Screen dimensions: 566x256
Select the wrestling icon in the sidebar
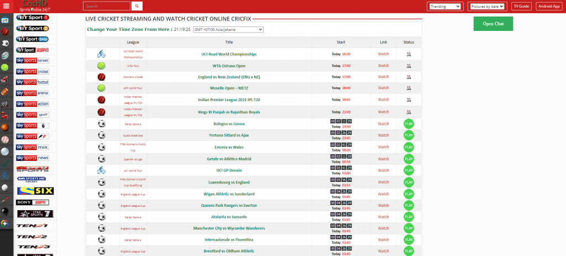[x=5, y=103]
